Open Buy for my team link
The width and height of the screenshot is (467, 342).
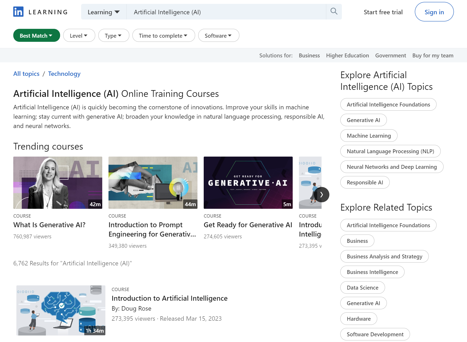coord(433,56)
